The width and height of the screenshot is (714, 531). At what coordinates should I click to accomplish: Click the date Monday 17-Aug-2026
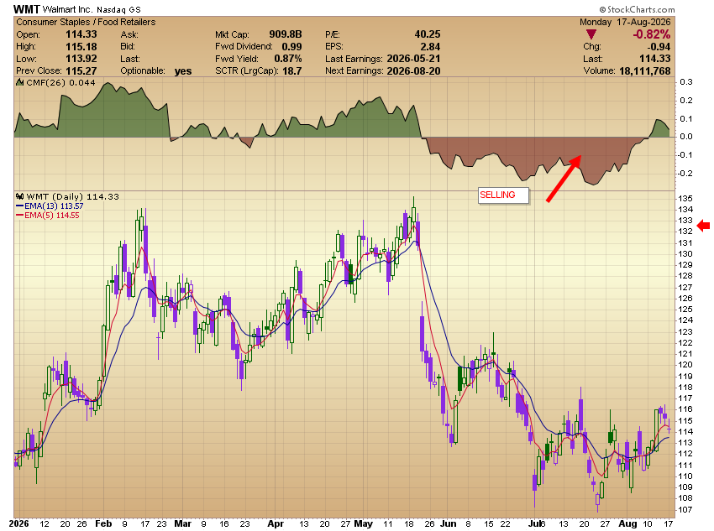click(625, 22)
